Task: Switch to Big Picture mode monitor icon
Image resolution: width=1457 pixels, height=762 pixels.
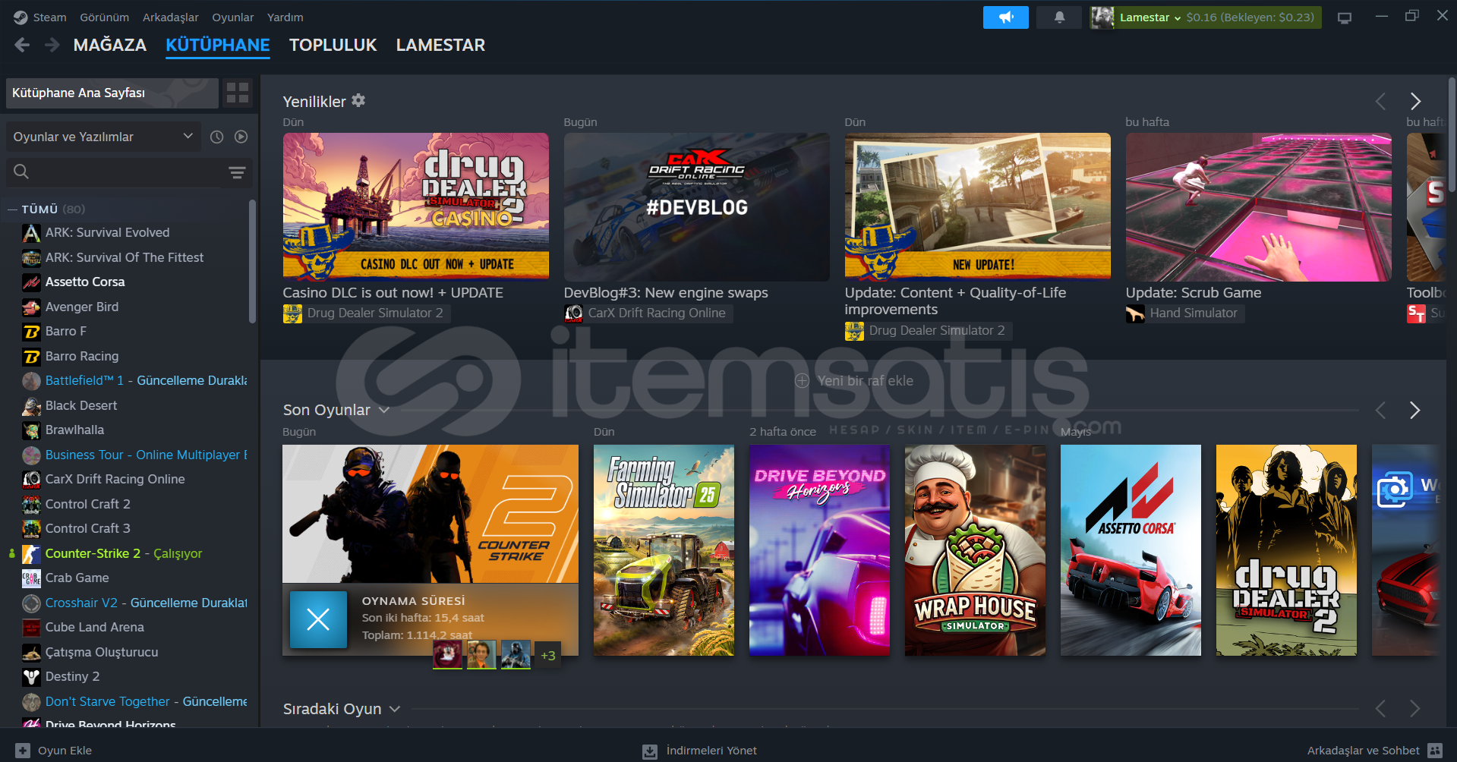Action: (x=1345, y=17)
